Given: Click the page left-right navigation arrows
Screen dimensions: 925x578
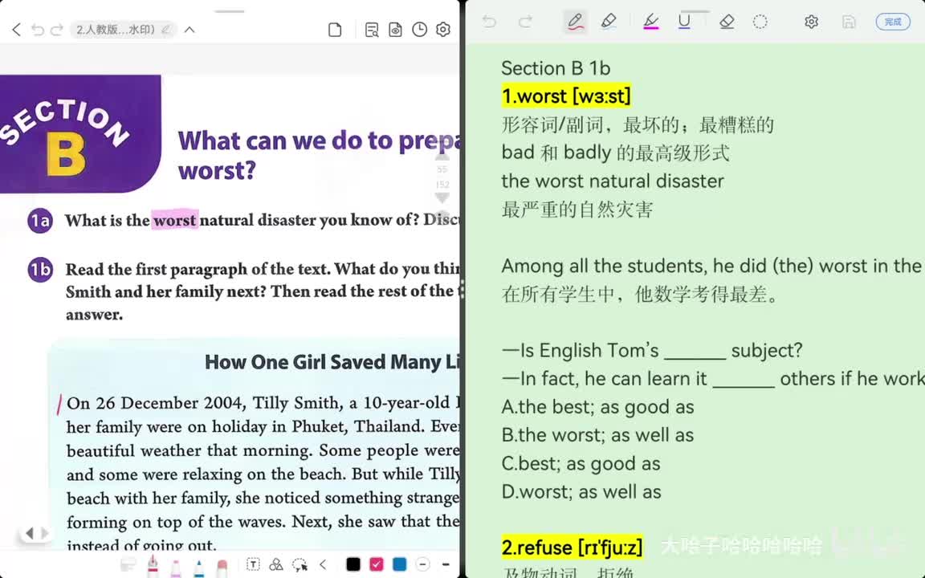Looking at the screenshot, I should coord(37,534).
